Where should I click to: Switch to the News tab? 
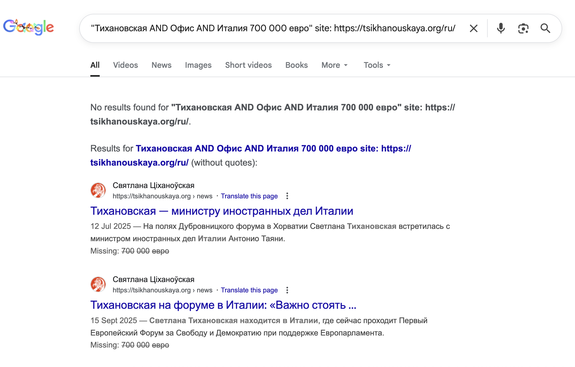coord(161,65)
